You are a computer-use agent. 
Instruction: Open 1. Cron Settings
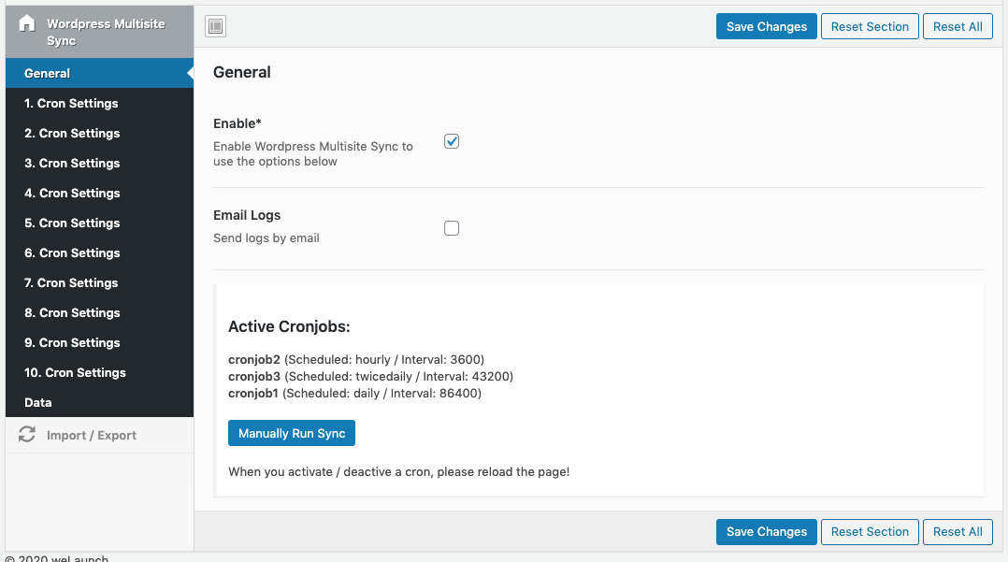72,103
